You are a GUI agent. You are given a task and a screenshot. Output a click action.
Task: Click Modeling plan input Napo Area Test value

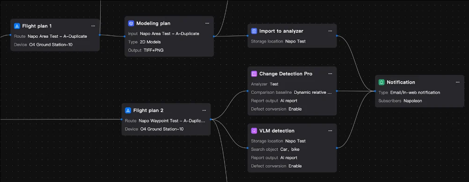(169, 34)
